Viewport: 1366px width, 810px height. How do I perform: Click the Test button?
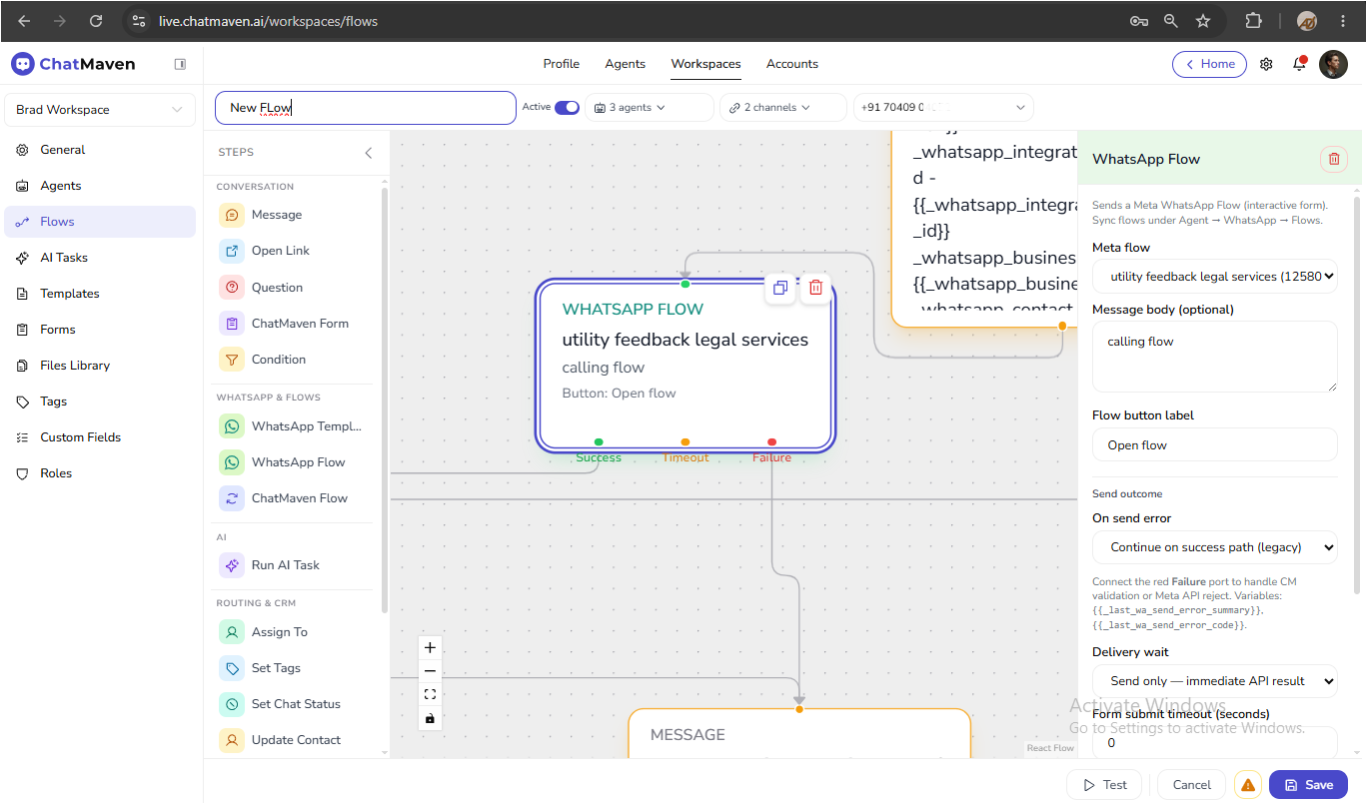pos(1104,785)
